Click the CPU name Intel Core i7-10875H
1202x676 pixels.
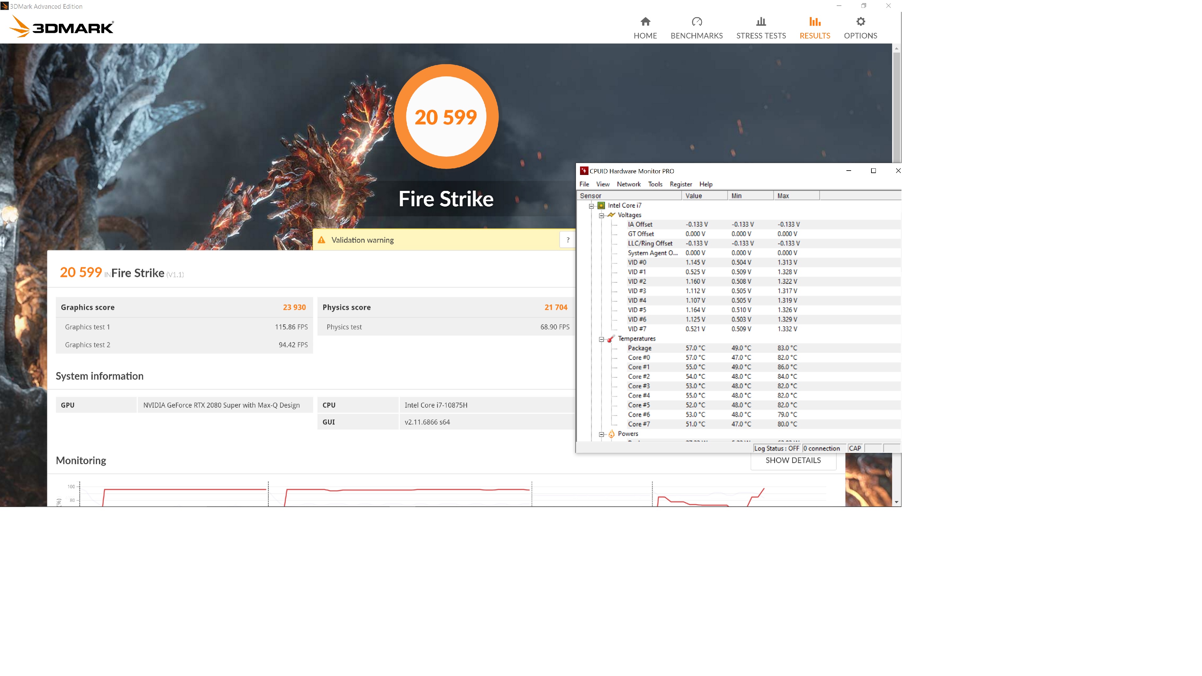click(436, 405)
